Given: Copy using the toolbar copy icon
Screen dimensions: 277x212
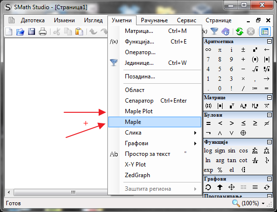Looking at the screenshot, I should (x=68, y=31).
